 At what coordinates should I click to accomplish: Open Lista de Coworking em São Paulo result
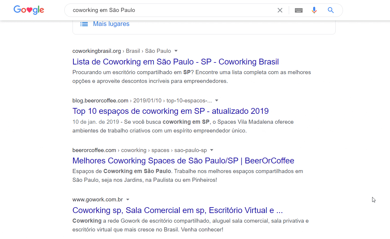coord(176,62)
